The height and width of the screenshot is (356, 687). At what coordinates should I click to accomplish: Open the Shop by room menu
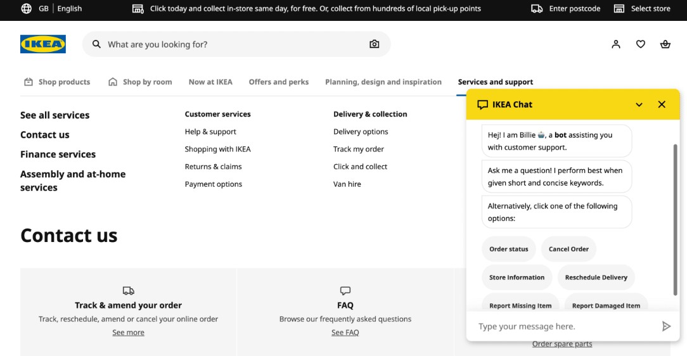[x=140, y=82]
